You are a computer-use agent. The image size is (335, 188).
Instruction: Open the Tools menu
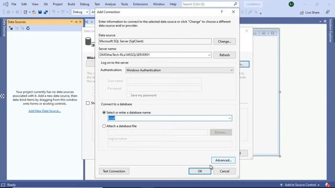click(x=125, y=4)
